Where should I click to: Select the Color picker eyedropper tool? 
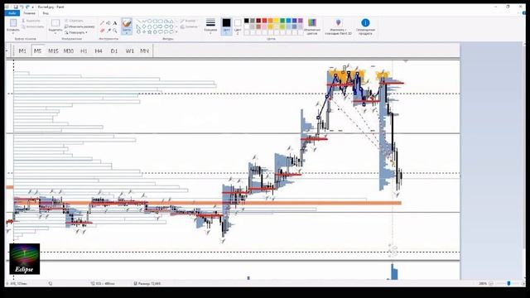pyautogui.click(x=108, y=31)
